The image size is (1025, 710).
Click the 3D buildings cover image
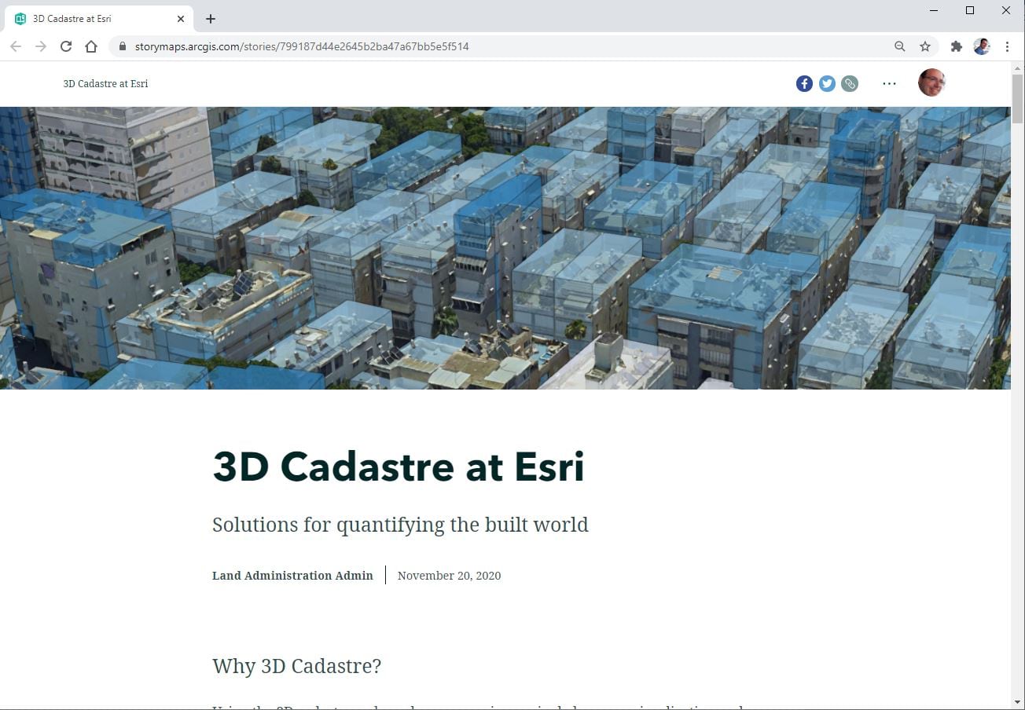[505, 248]
